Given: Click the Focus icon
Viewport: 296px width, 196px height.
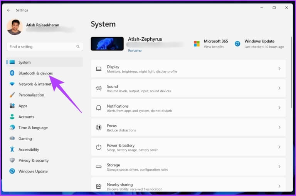Looking at the screenshot, I should 99,128.
